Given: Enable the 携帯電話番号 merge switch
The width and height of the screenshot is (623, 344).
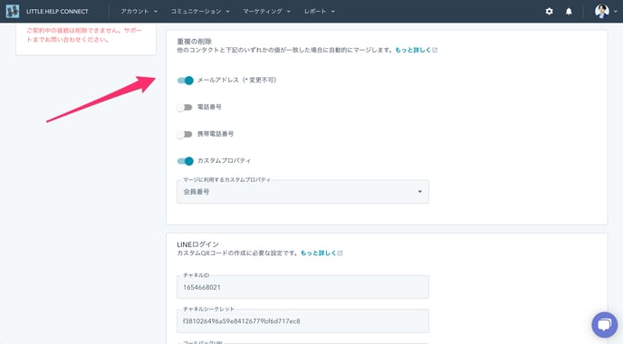Looking at the screenshot, I should click(x=185, y=134).
